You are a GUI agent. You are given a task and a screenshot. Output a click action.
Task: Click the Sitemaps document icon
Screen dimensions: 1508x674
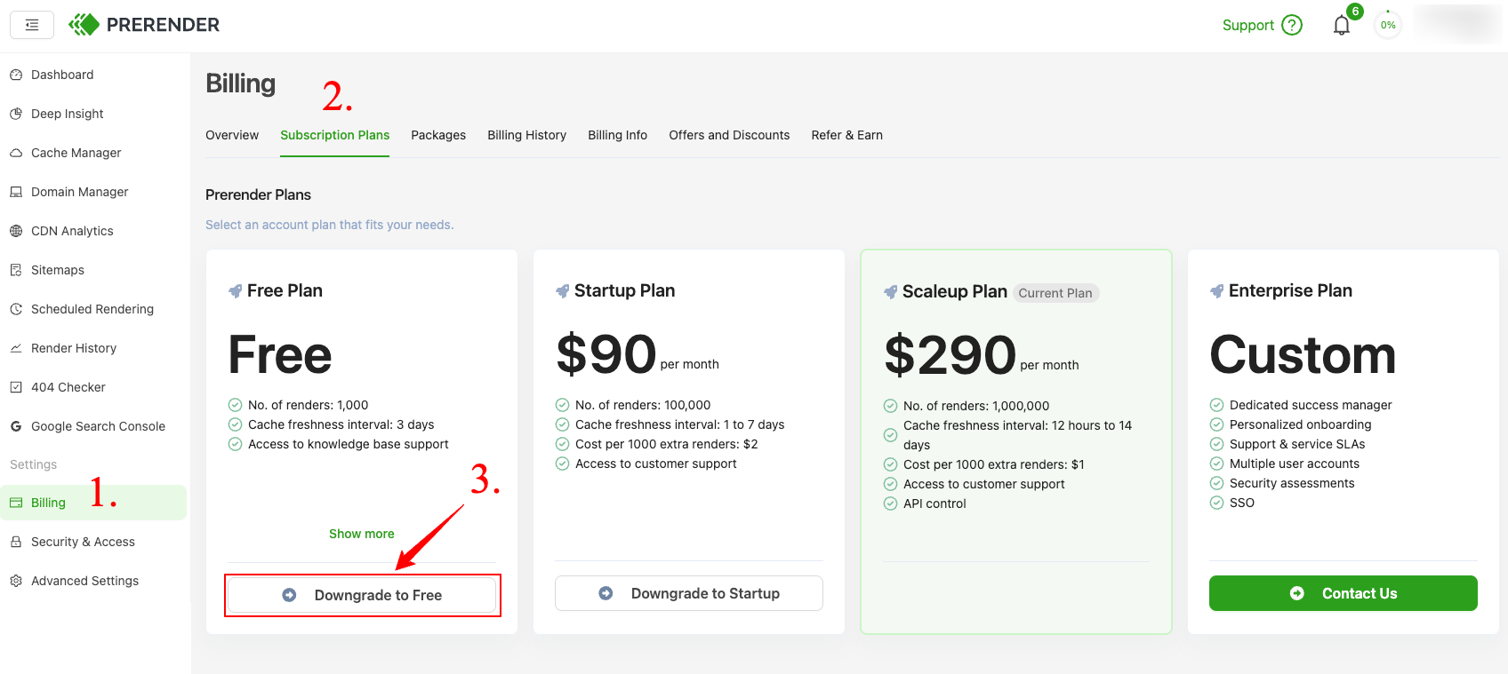click(16, 270)
